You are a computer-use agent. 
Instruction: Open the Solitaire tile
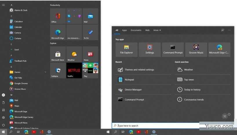[x=58, y=71]
